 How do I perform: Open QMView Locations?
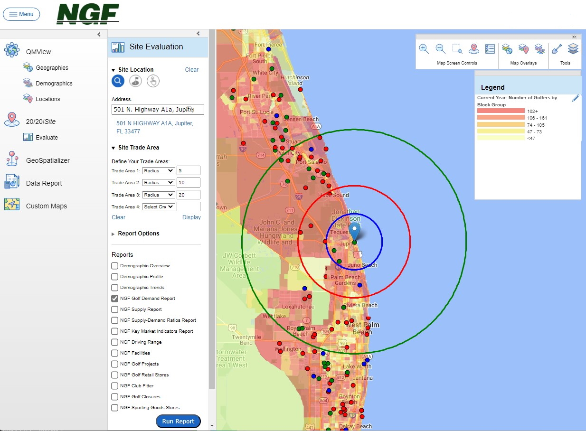click(48, 99)
